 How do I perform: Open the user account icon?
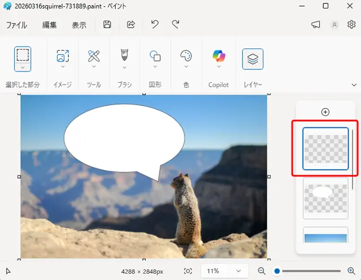[334, 25]
